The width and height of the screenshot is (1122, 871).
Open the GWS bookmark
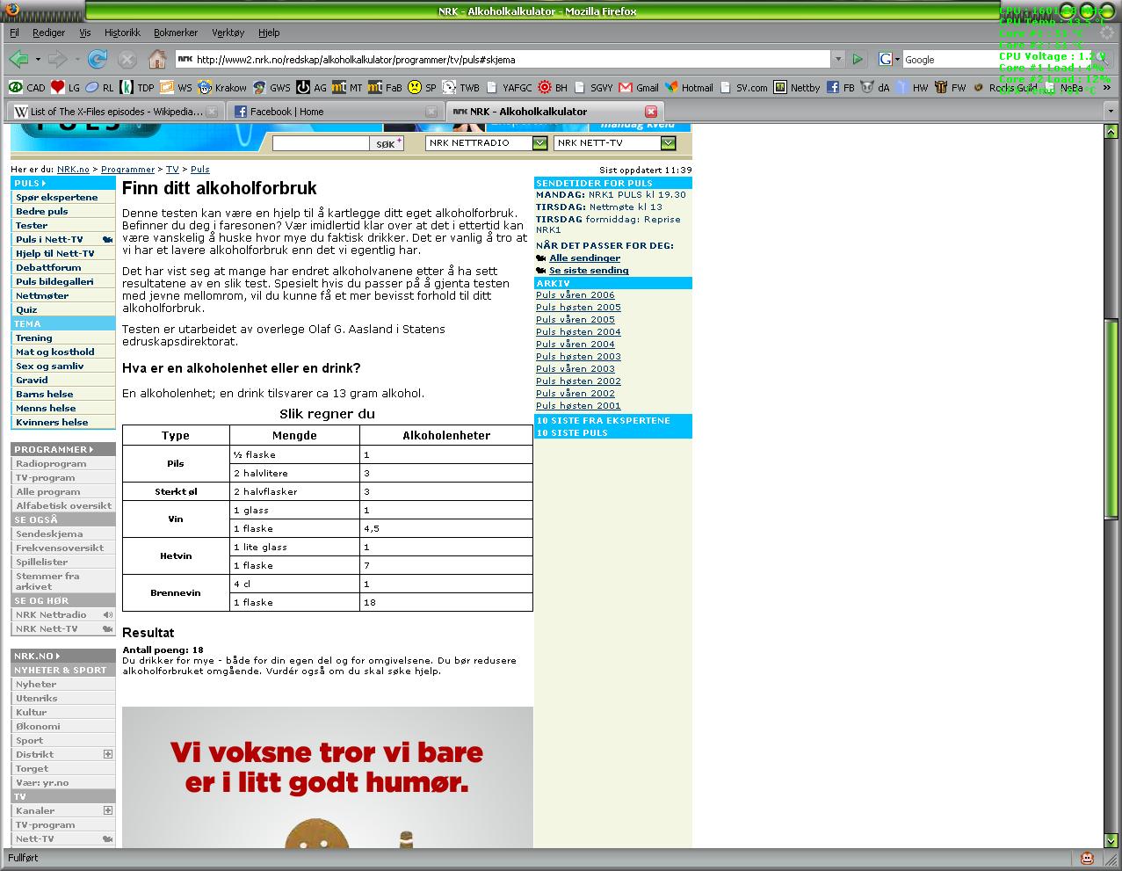pos(271,87)
